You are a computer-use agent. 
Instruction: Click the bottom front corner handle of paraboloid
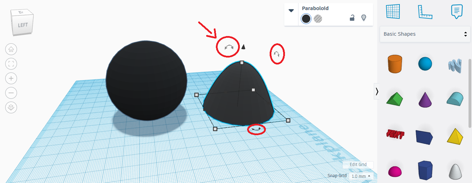(x=215, y=129)
